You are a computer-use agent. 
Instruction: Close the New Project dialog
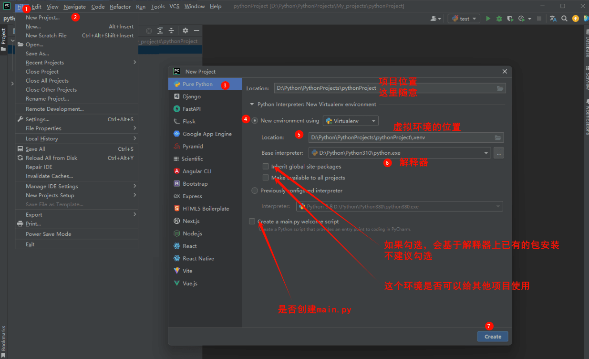click(505, 72)
